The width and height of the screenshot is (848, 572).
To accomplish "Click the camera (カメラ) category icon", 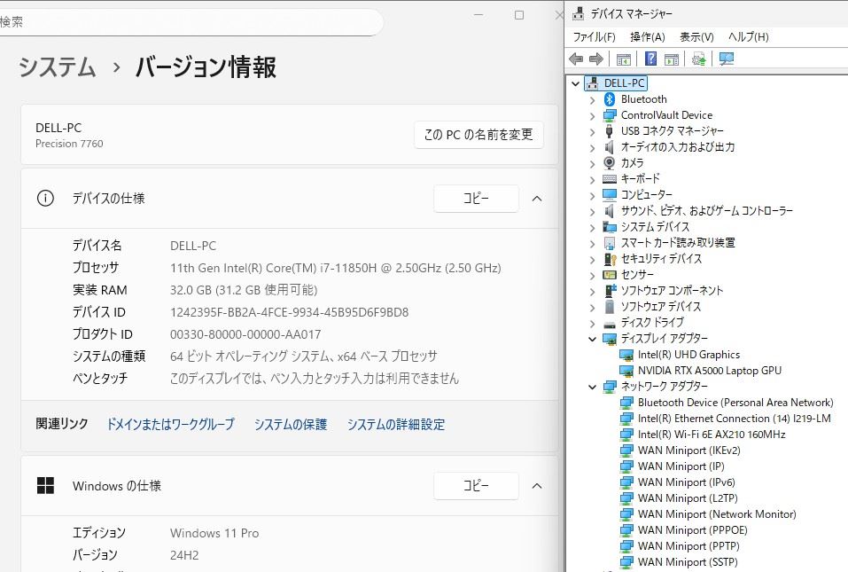I will (610, 163).
